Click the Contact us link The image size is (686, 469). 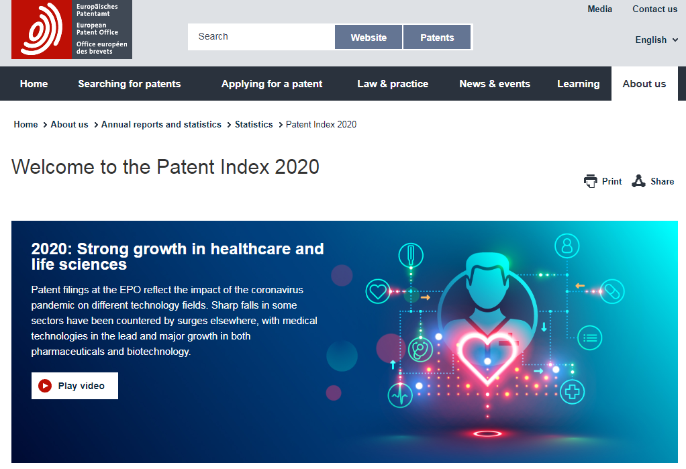(654, 9)
